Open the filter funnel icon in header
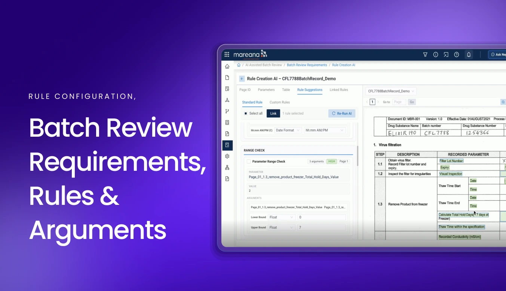506x291 pixels. [425, 54]
